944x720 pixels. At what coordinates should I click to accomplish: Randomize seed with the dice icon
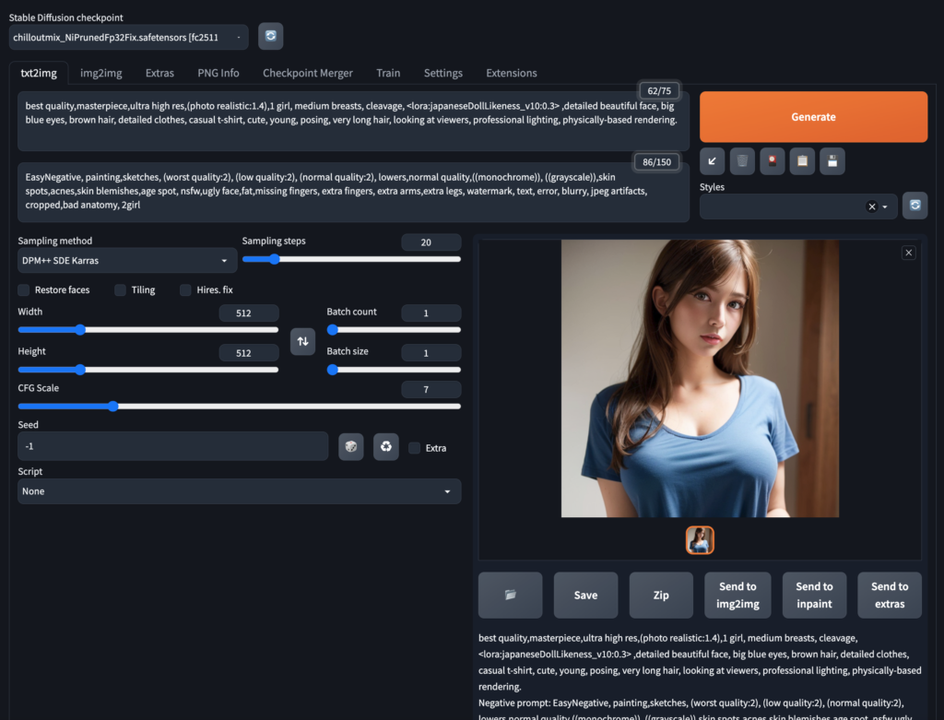pyautogui.click(x=350, y=446)
